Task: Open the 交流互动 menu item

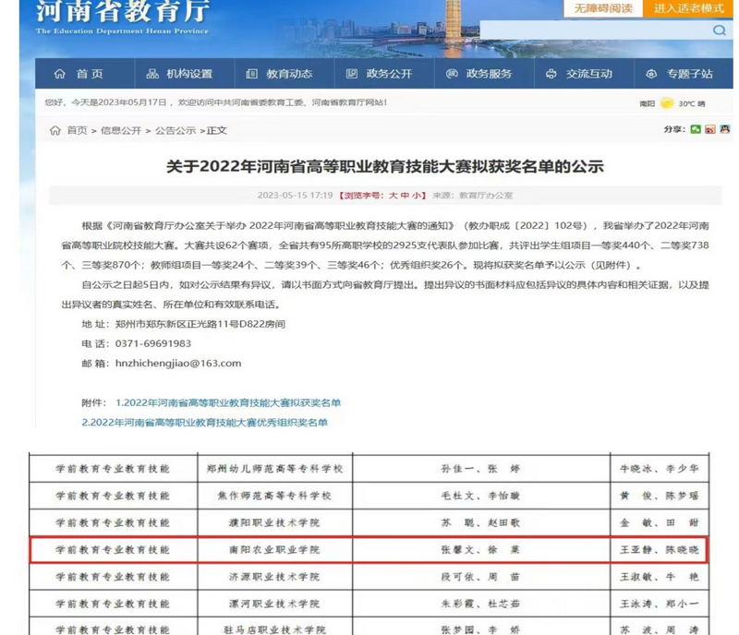Action: pos(585,74)
